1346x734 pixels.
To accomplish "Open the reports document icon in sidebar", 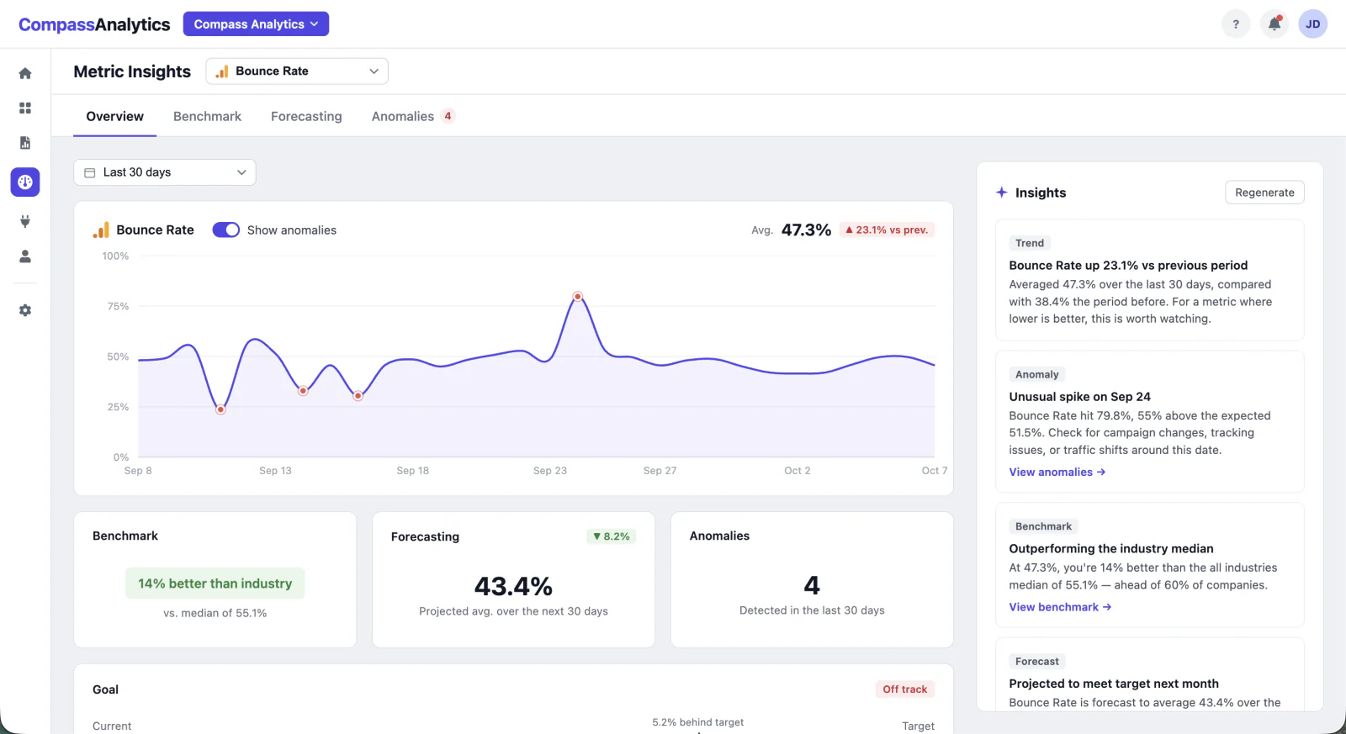I will click(x=25, y=143).
